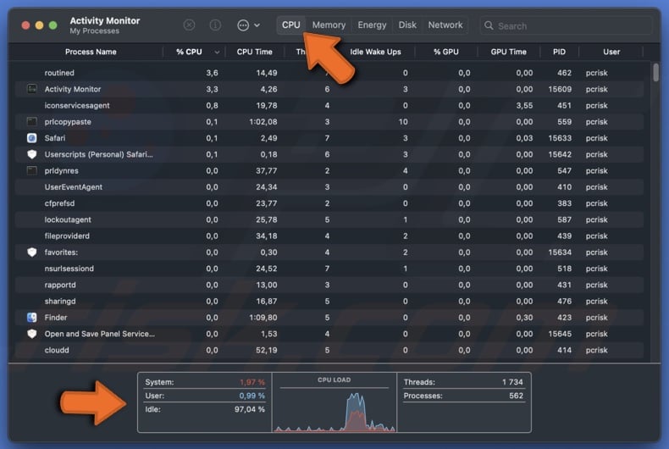Select the cfprefsd process row
Screen dimensions: 669x449
click(x=329, y=203)
